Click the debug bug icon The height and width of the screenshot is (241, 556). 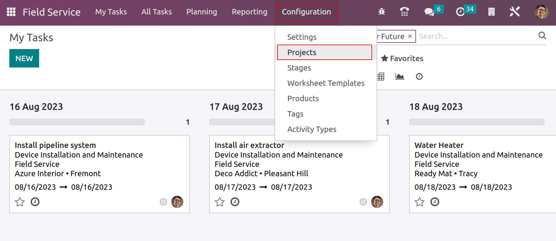tap(382, 12)
